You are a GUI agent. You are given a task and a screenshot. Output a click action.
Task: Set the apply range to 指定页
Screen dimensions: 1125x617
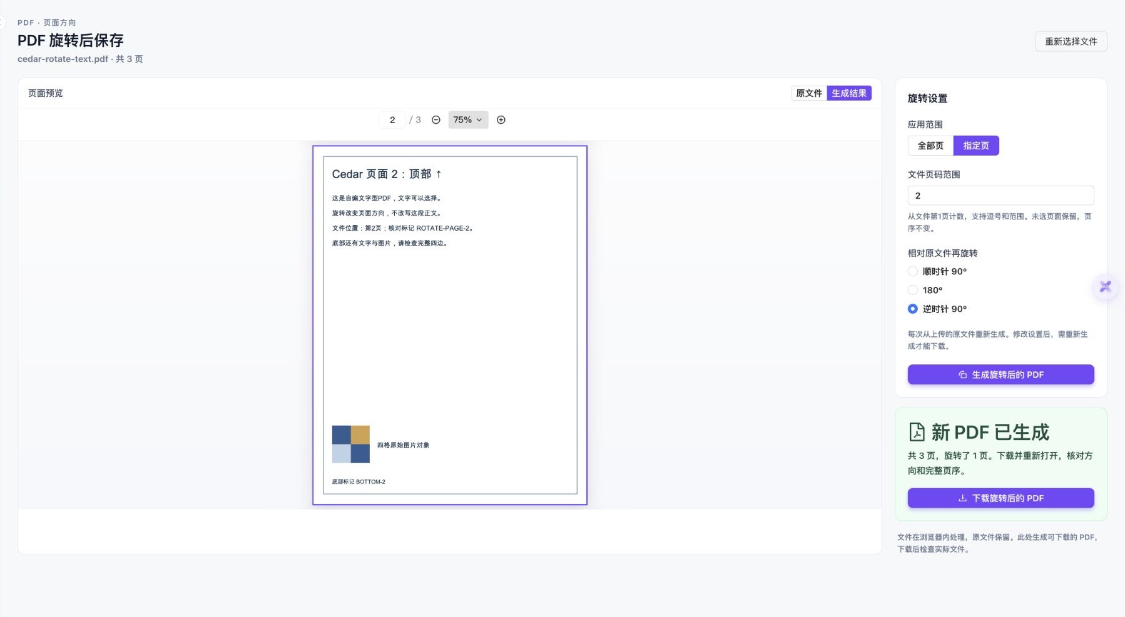coord(976,146)
